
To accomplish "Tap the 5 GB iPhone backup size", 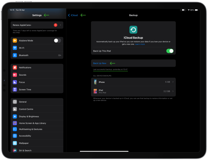I will (168, 82).
